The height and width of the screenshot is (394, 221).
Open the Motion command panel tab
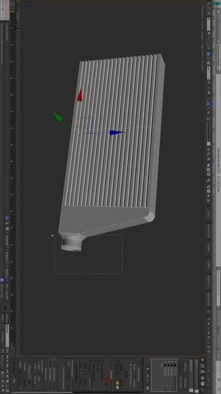pyautogui.click(x=203, y=378)
